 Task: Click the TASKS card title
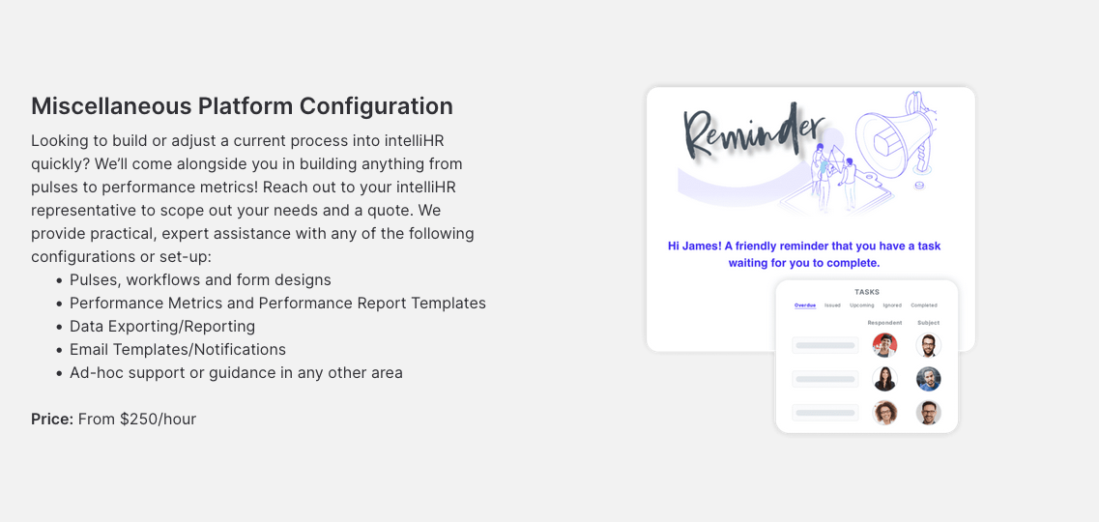click(867, 292)
